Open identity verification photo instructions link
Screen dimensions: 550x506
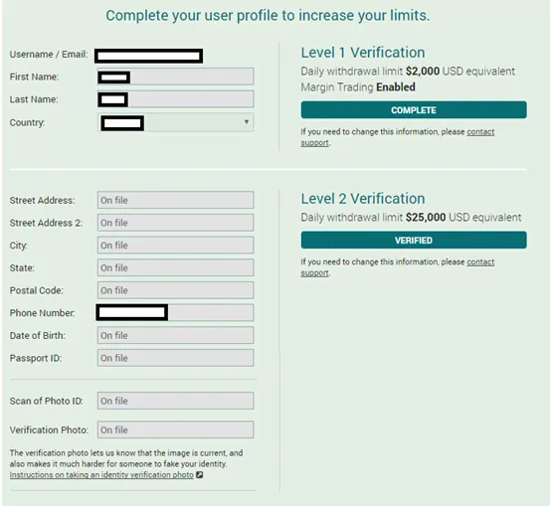click(x=101, y=475)
